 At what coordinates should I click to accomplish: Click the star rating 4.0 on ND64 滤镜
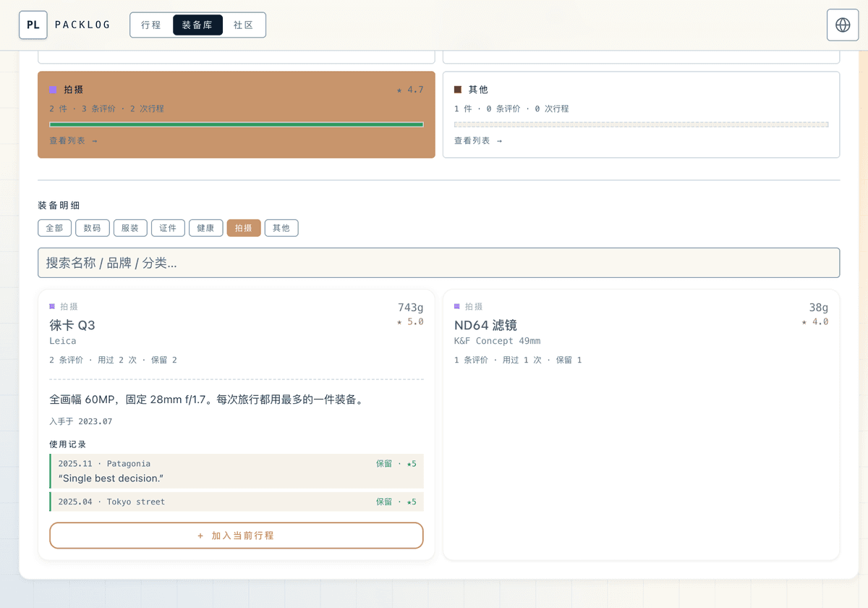(x=815, y=321)
